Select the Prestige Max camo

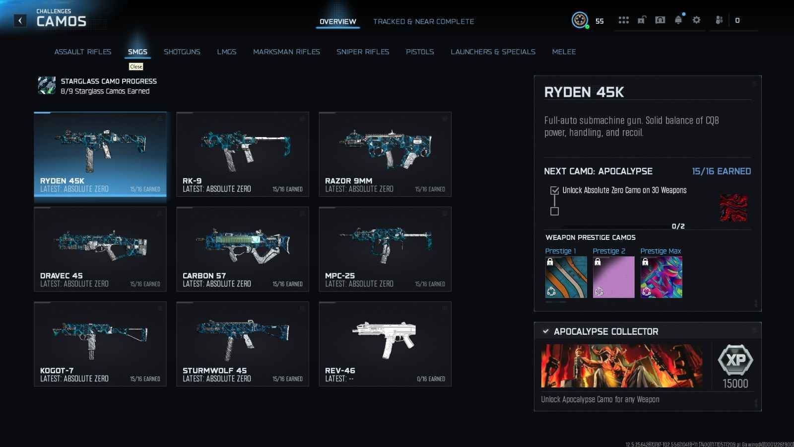[x=661, y=277]
